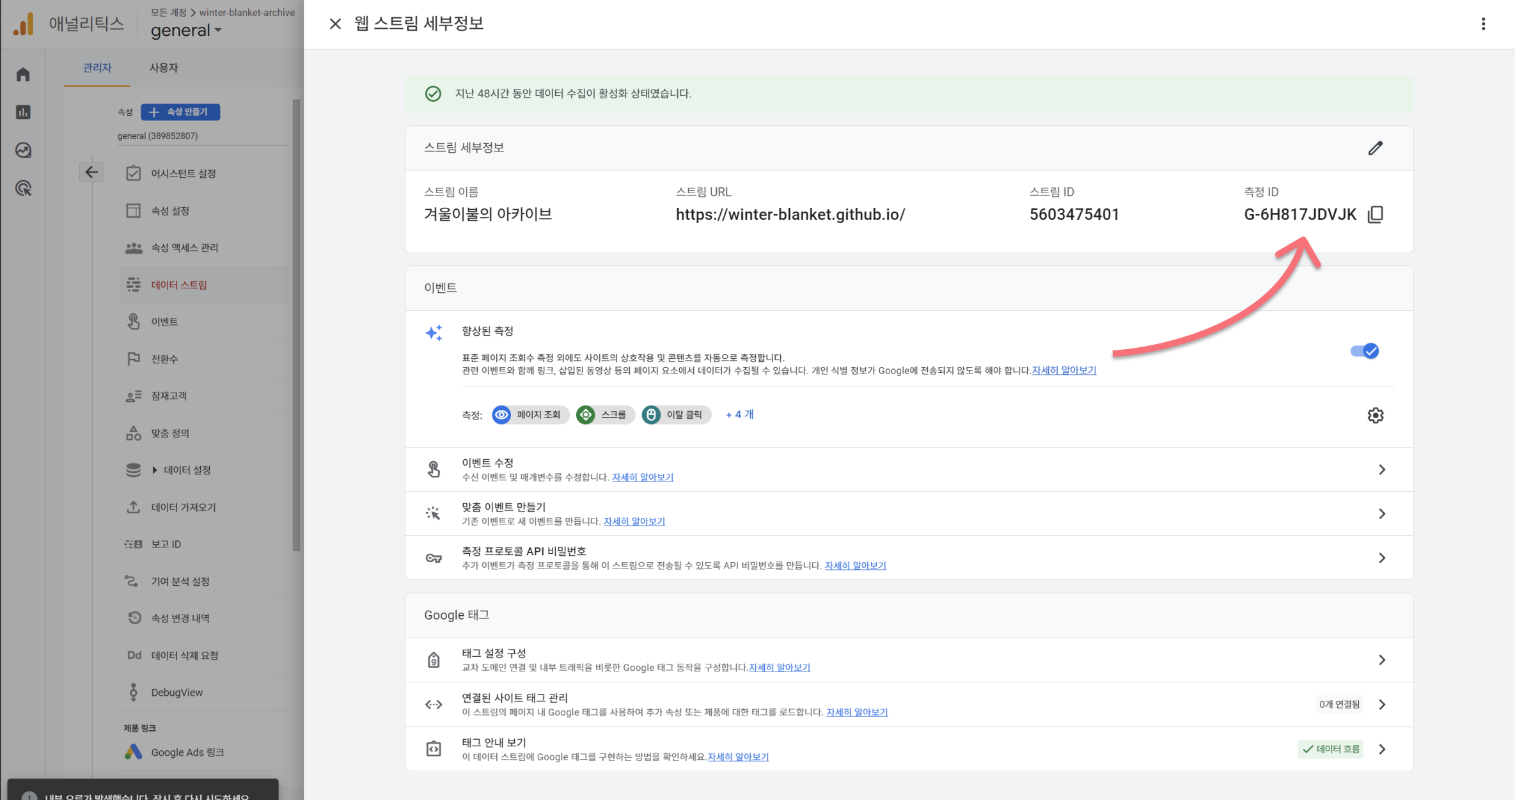Viewport: 1515px width, 800px height.
Task: Expand the 맞춤 이벤트 만들기 row chevron
Action: coord(1382,514)
